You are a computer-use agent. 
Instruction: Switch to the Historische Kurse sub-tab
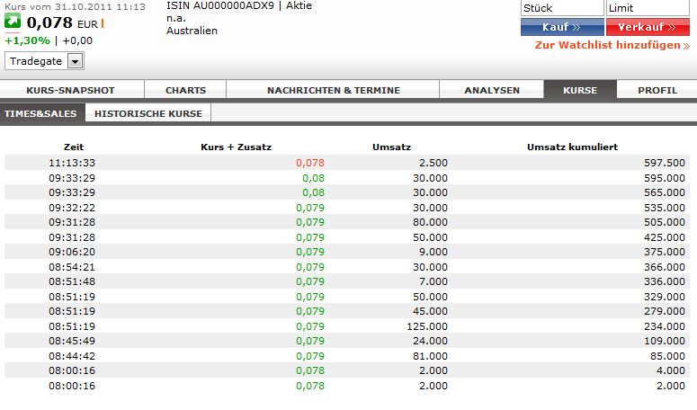(148, 113)
